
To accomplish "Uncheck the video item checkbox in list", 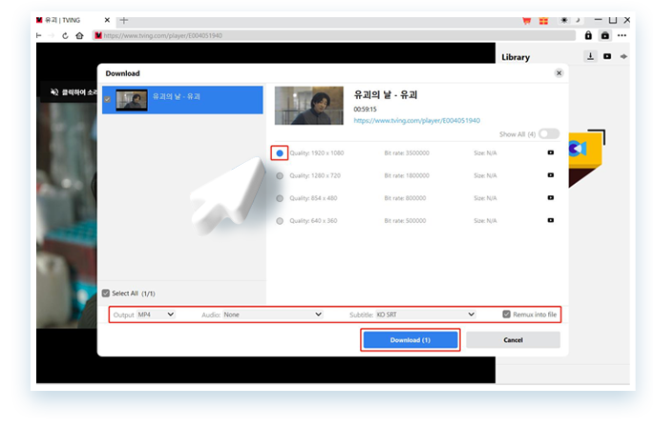I will 108,99.
